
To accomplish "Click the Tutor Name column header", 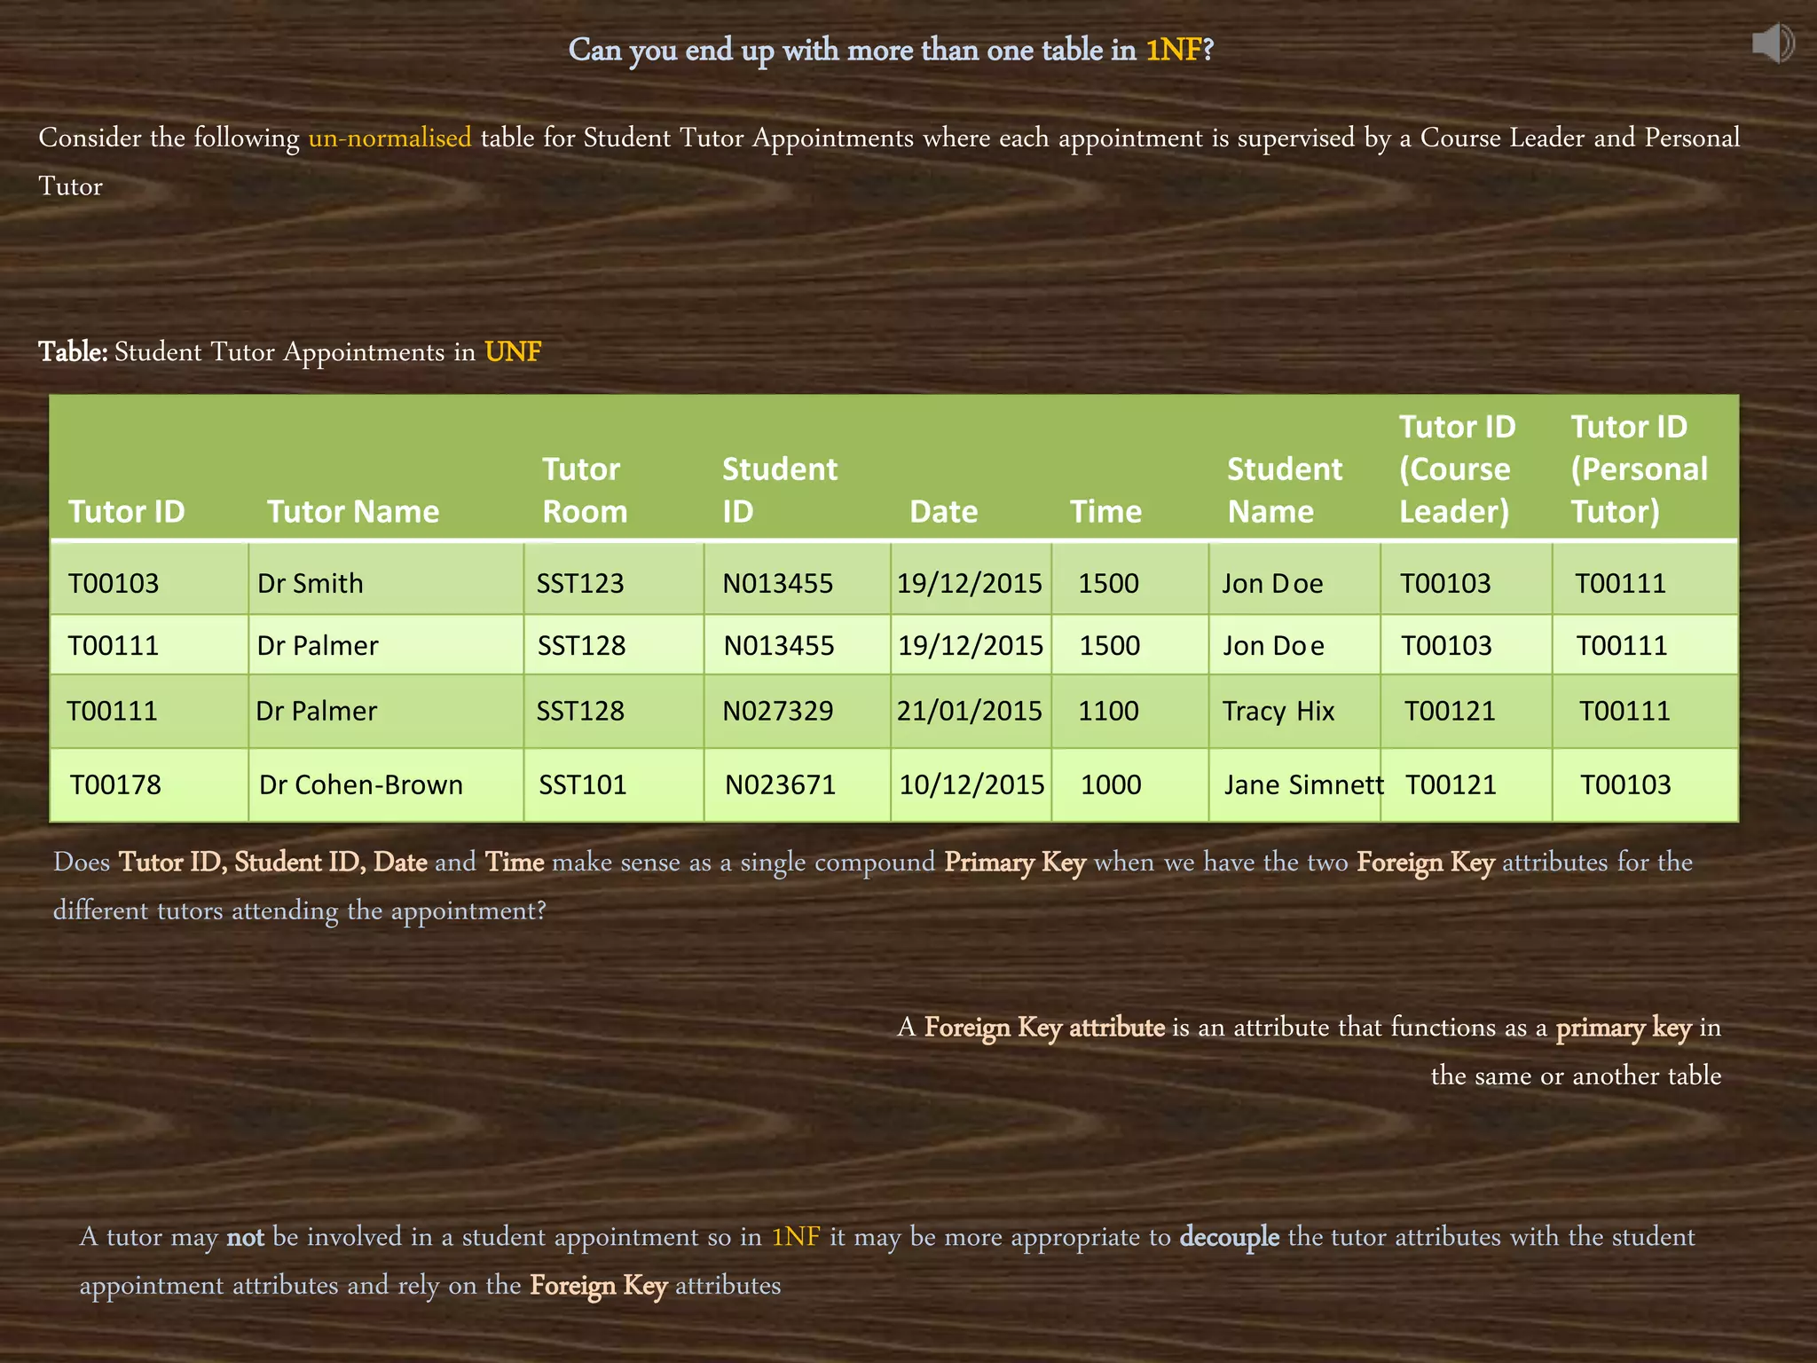I will click(x=352, y=512).
